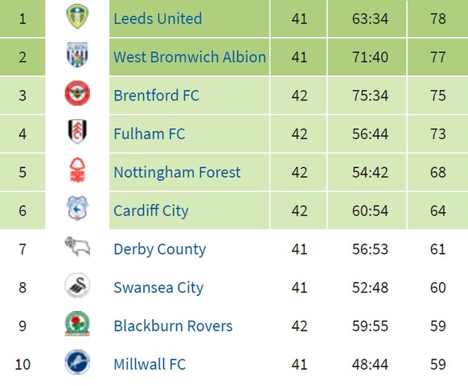Click the Fulham FC crest
Image resolution: width=468 pixels, height=386 pixels.
[x=77, y=131]
